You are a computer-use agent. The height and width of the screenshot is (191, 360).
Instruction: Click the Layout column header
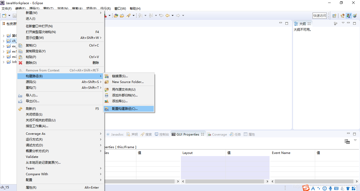203,153
